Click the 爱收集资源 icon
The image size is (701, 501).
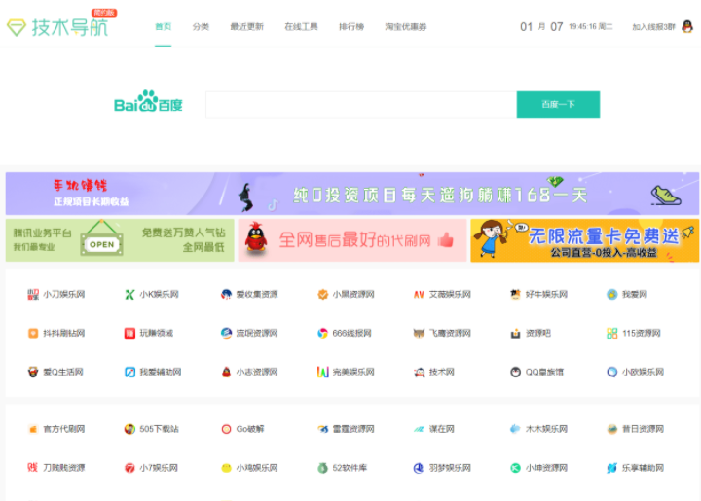coord(226,294)
